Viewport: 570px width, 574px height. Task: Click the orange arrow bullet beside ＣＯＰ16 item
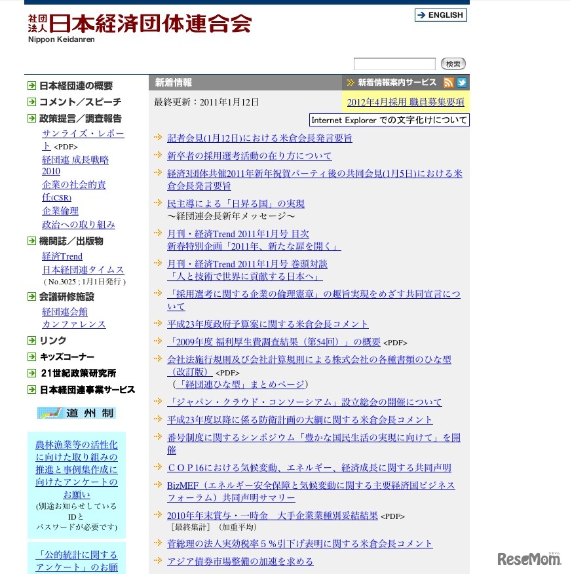coord(157,467)
